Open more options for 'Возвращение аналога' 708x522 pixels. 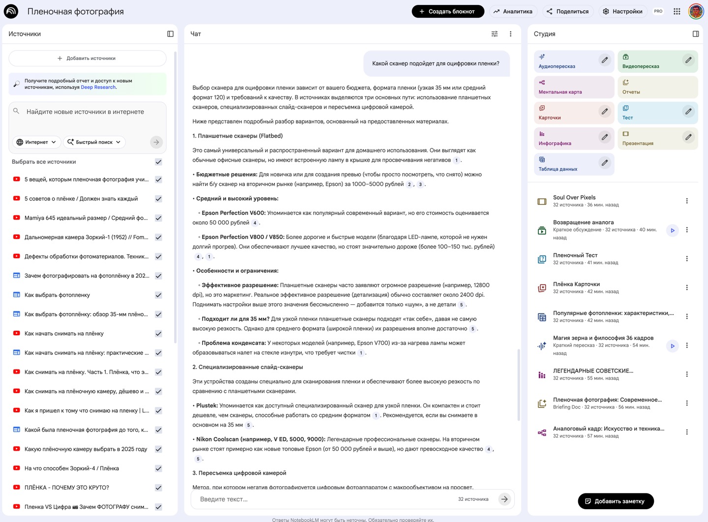pos(687,230)
